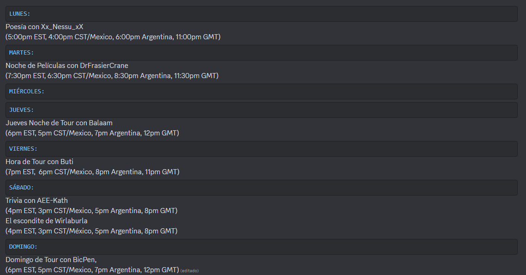The height and width of the screenshot is (275, 526).
Task: Click the SÁBADO: code block header
Action: pos(261,188)
